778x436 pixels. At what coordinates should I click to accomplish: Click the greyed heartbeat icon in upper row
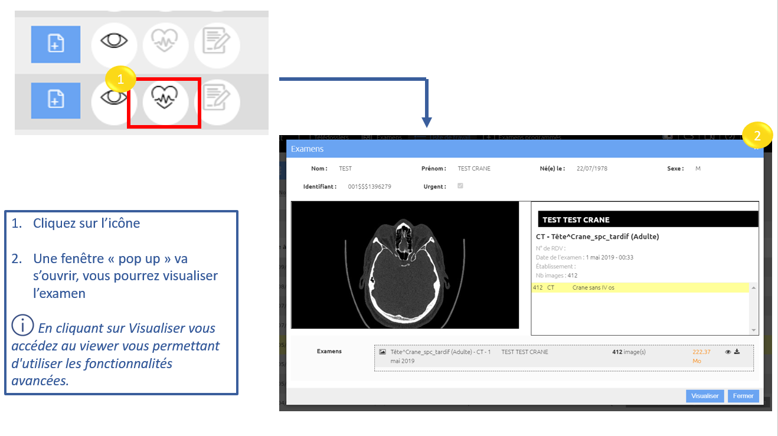tap(165, 44)
